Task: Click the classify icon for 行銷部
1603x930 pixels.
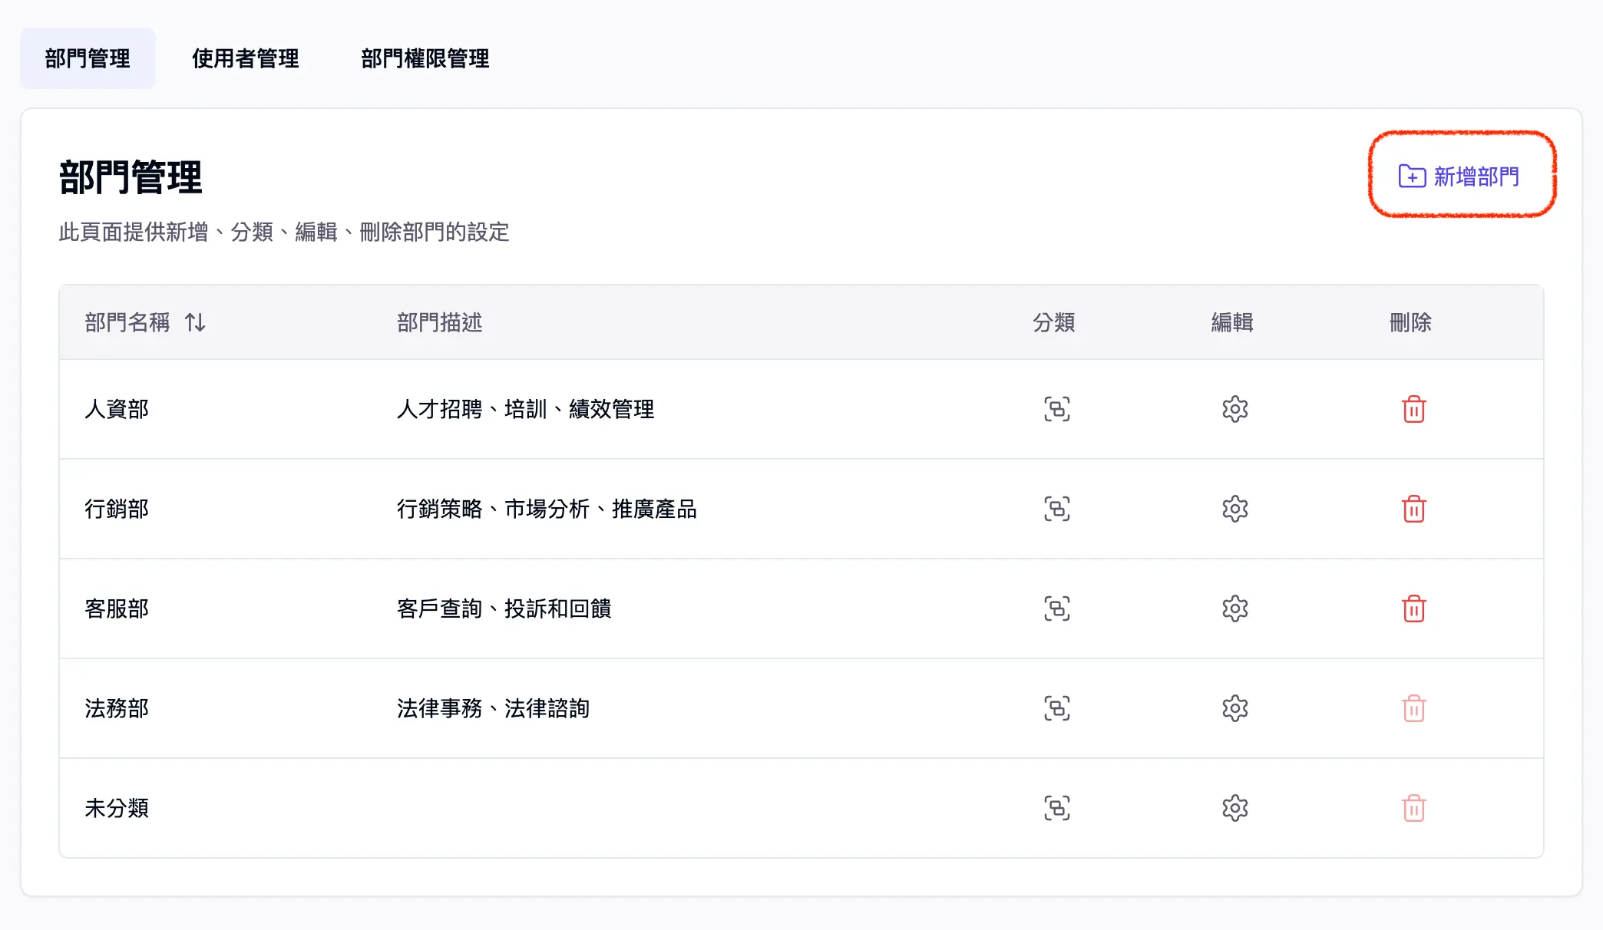Action: (x=1056, y=509)
